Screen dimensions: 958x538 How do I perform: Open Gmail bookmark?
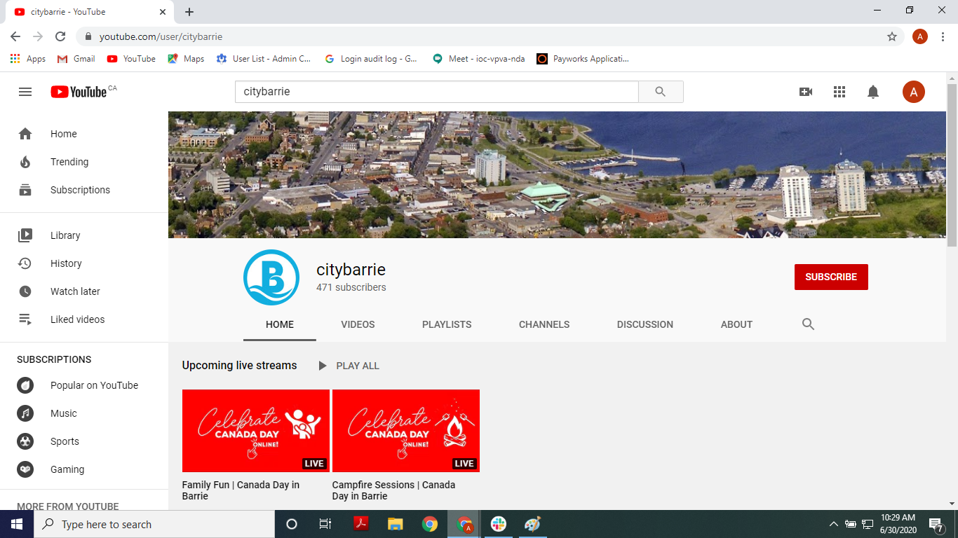click(x=76, y=59)
